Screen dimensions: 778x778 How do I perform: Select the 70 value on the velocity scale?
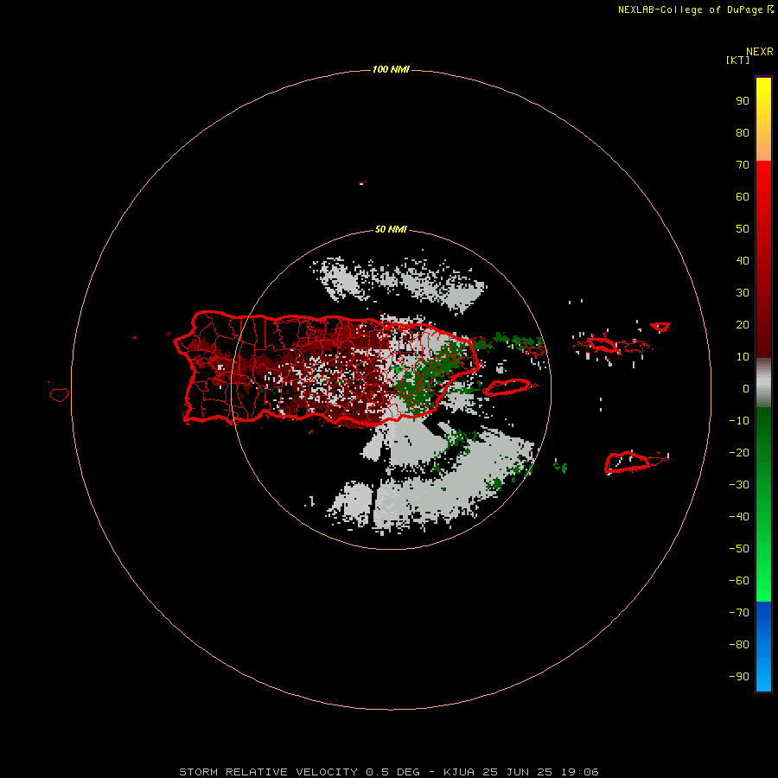743,165
